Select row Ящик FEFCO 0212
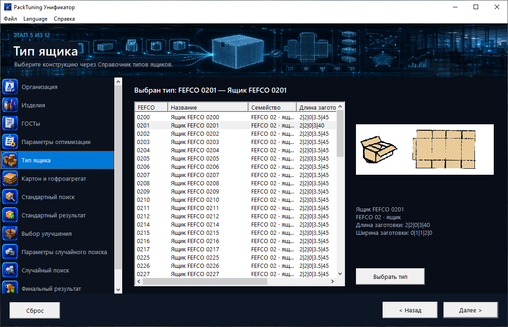508x327 pixels. 236,216
